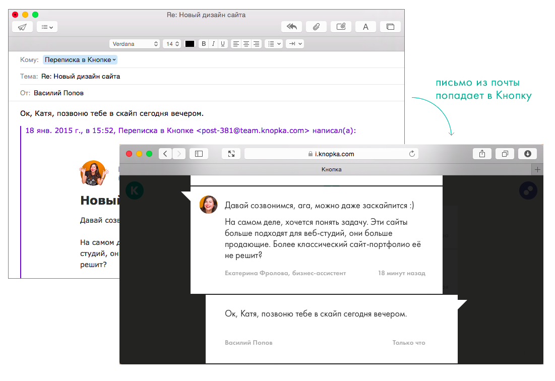Viewport: 555px width, 381px height.
Task: Click the Safari share icon
Action: point(482,154)
